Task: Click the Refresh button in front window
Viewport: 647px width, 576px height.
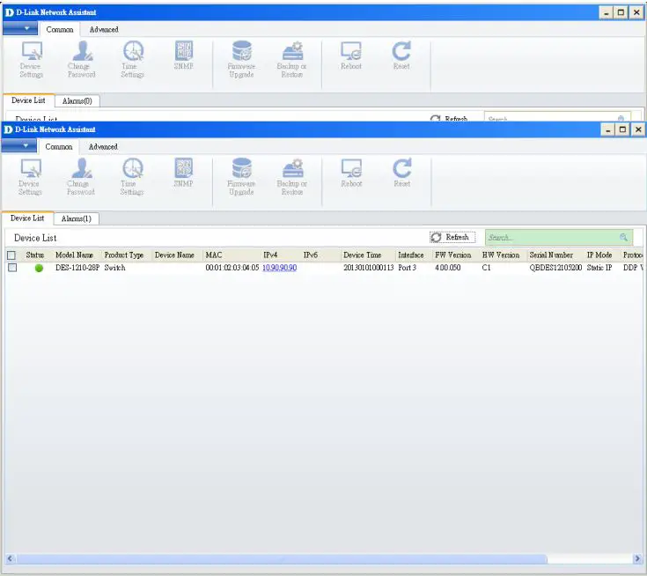Action: (x=452, y=237)
